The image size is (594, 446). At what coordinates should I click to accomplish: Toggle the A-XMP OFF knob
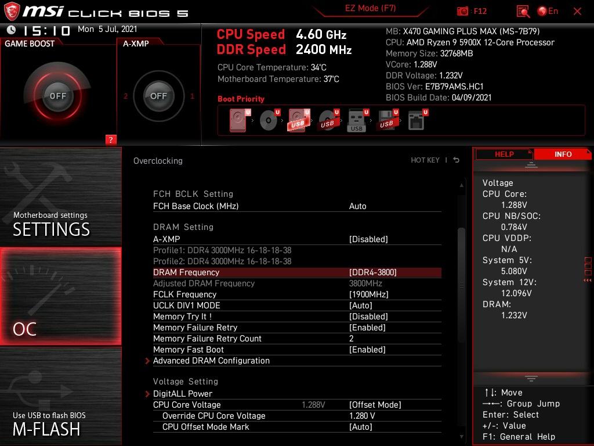point(158,96)
